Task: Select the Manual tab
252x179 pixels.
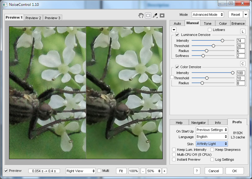Action: pyautogui.click(x=193, y=23)
